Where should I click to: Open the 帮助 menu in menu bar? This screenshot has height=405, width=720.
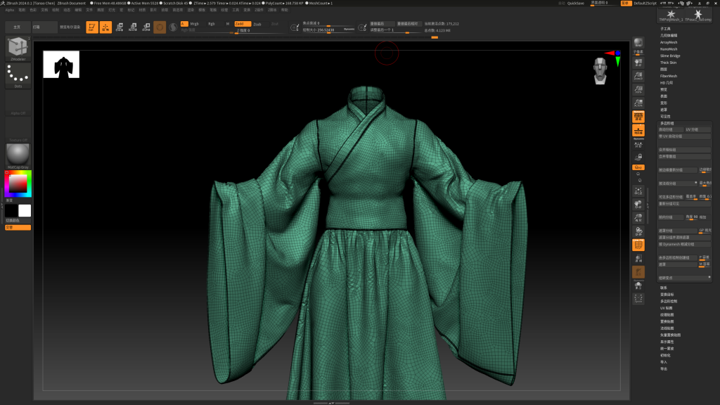click(x=284, y=10)
